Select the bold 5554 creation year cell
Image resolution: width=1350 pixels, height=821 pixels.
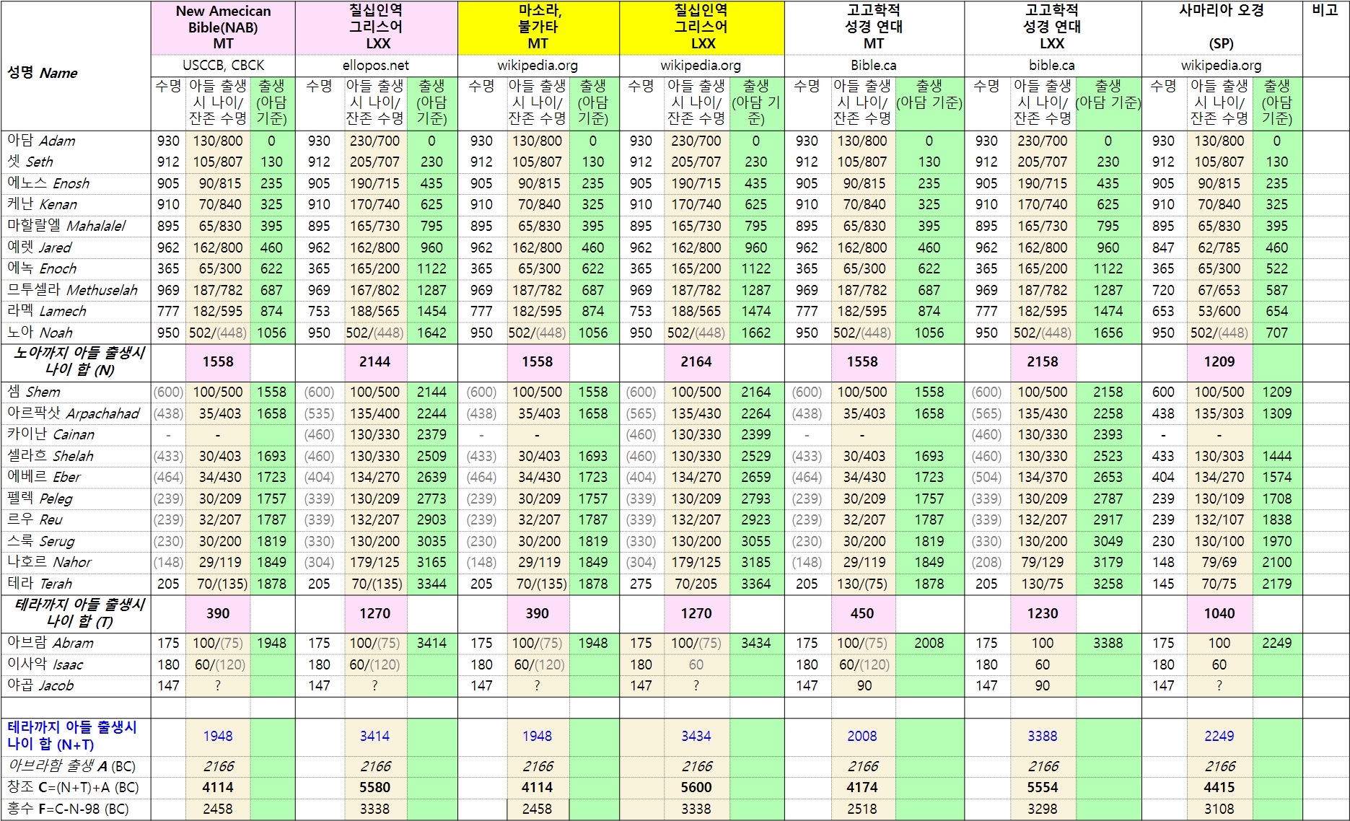pyautogui.click(x=1043, y=787)
